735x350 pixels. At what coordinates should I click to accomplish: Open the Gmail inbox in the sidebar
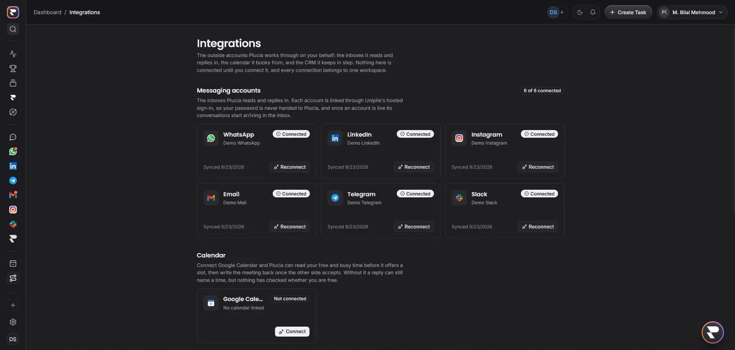(13, 195)
